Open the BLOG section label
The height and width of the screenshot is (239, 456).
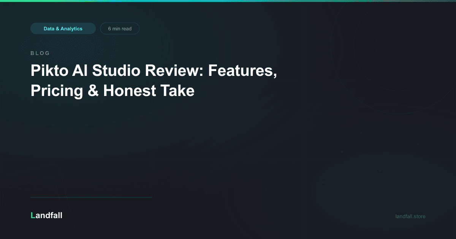tap(40, 53)
